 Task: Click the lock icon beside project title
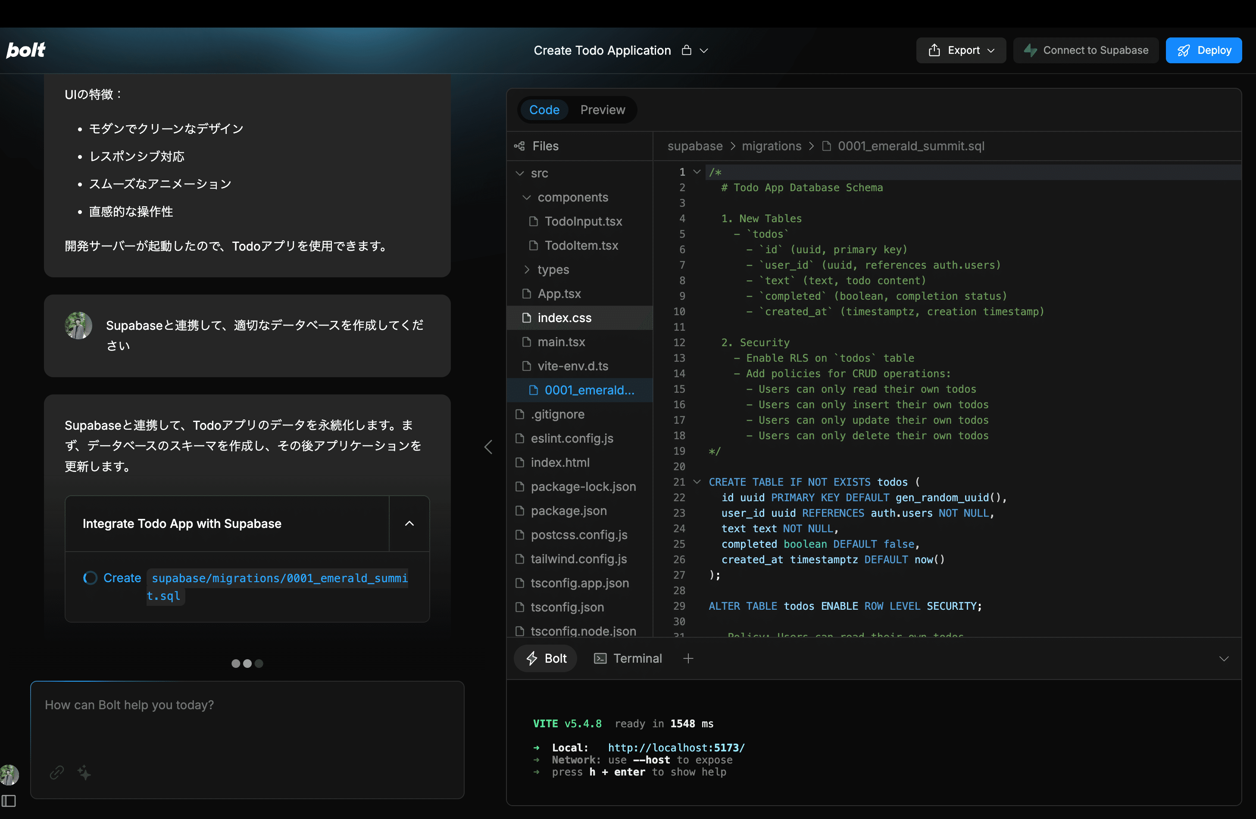(x=686, y=50)
